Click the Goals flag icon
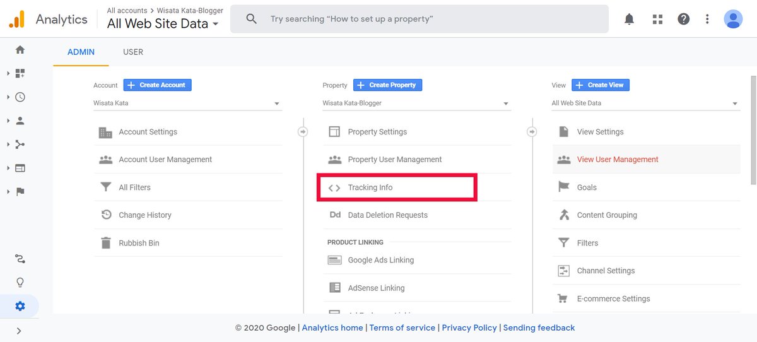 coord(563,187)
